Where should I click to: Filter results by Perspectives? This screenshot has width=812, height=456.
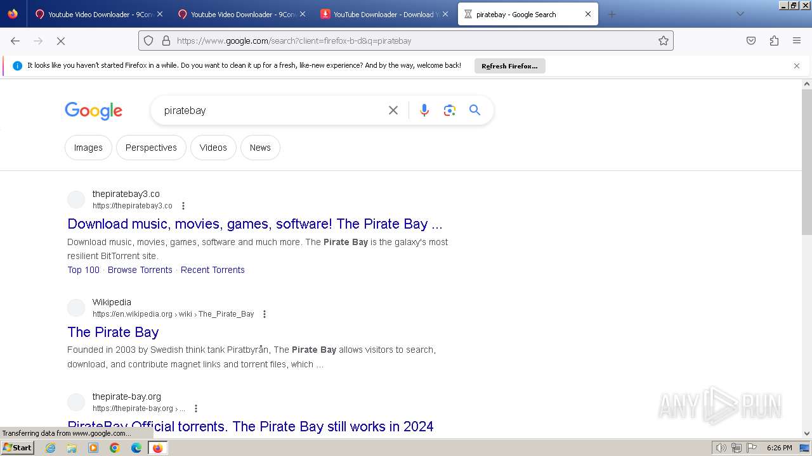click(151, 148)
